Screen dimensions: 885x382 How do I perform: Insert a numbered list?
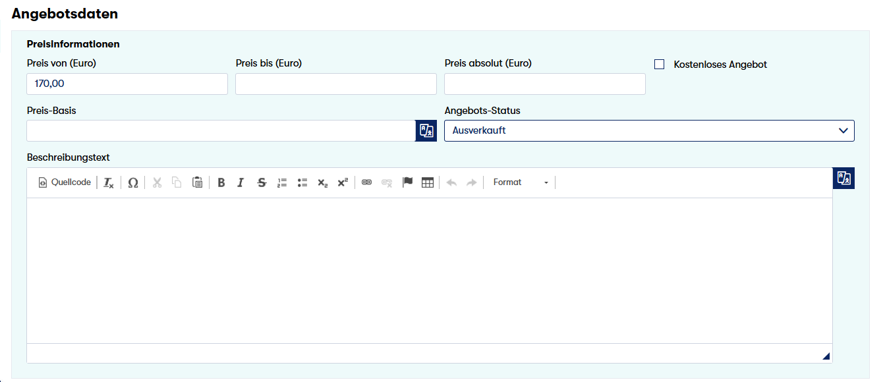coord(282,183)
